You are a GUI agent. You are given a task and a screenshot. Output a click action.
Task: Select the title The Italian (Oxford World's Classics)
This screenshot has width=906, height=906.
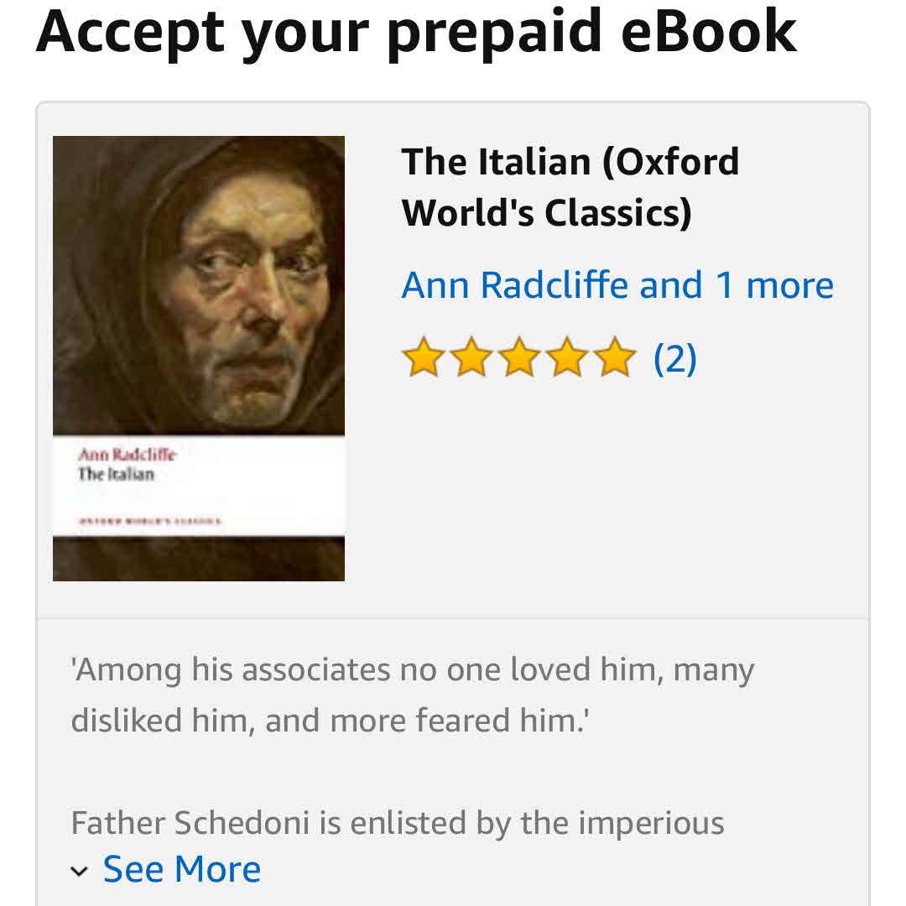(570, 187)
